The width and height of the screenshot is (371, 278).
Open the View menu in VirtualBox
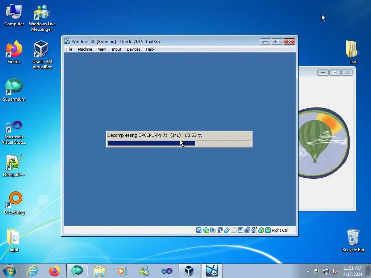tap(102, 49)
